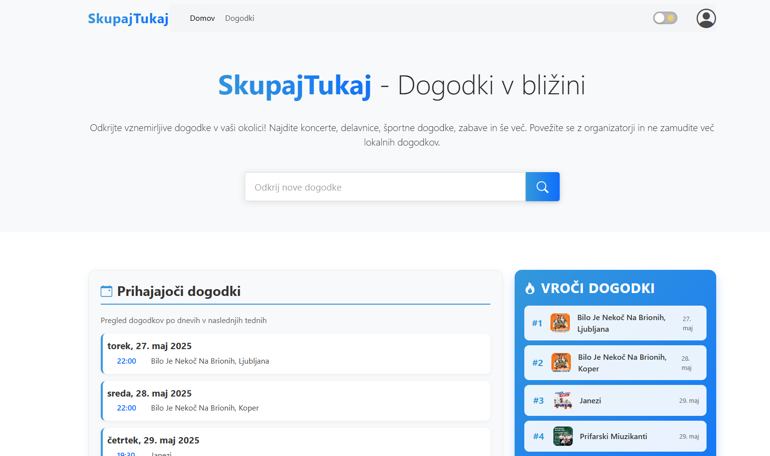Select hot event #3 Janezi

click(x=615, y=400)
